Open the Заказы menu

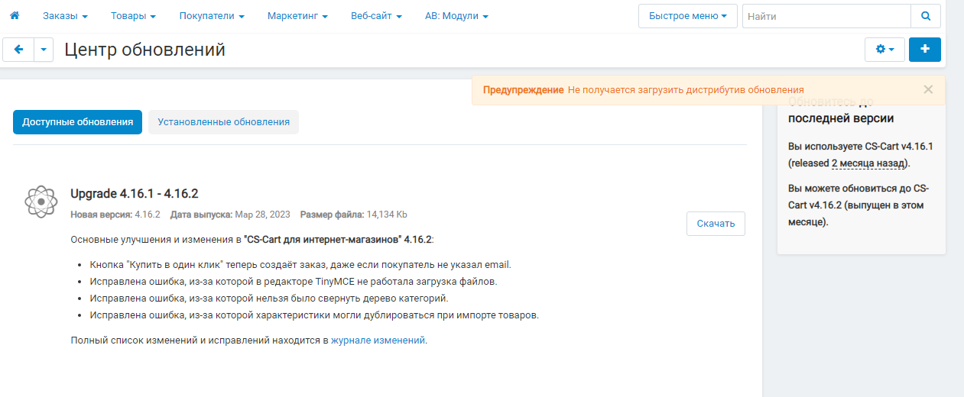point(65,16)
